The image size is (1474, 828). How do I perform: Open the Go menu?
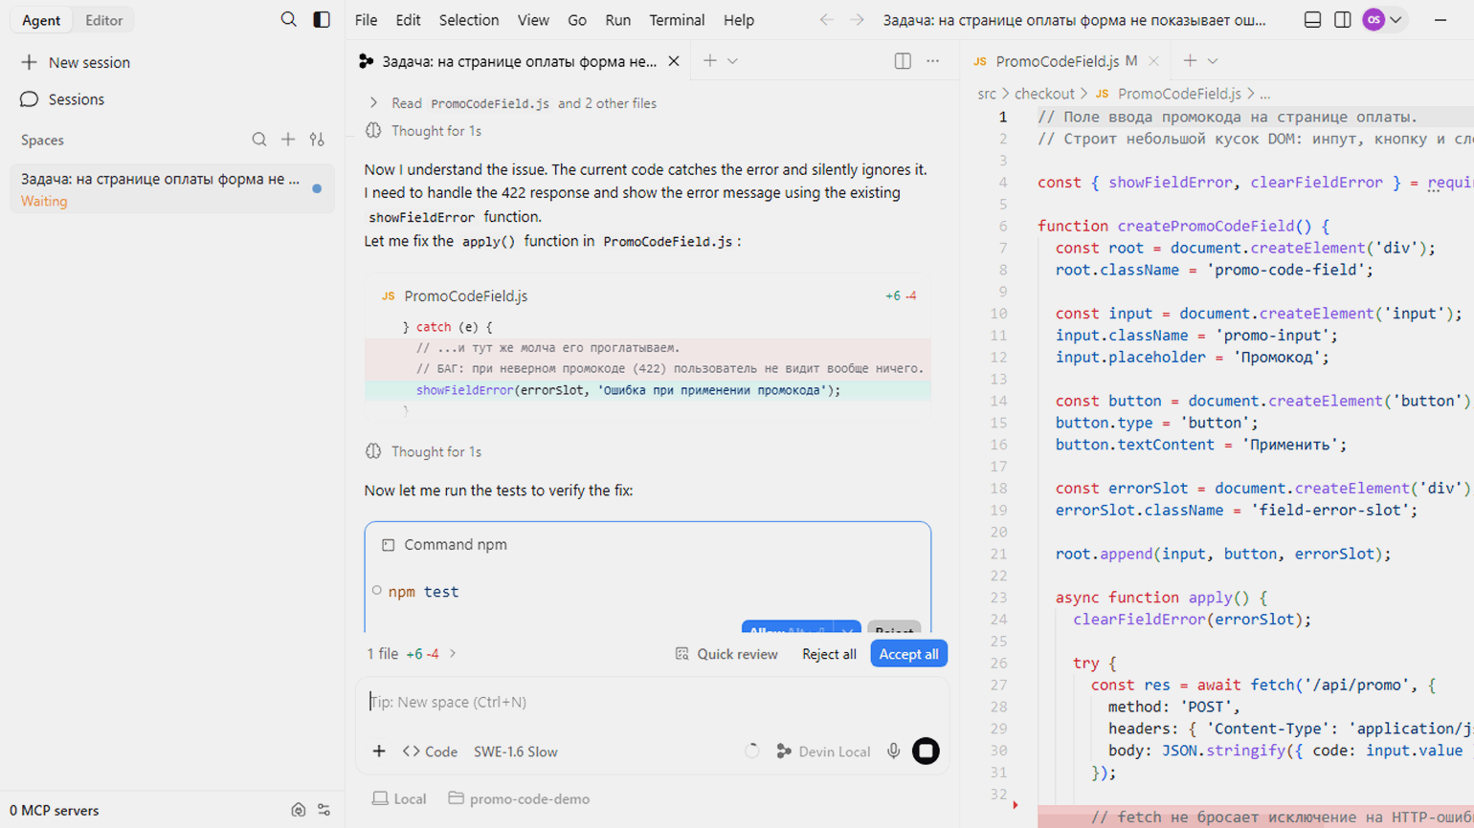[x=577, y=20]
